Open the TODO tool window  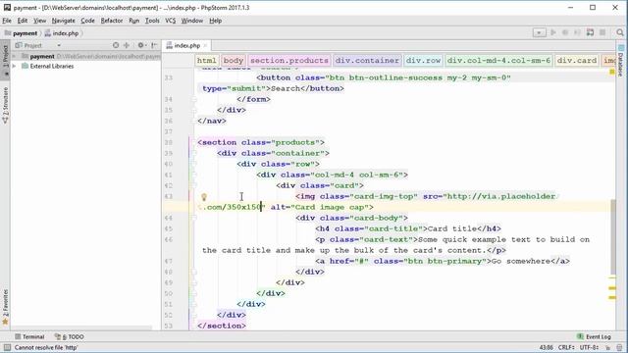click(70, 337)
